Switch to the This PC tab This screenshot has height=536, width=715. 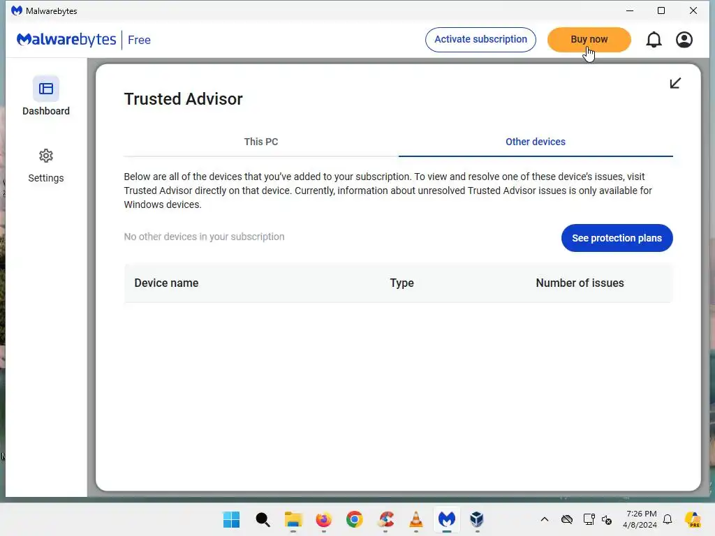pyautogui.click(x=261, y=142)
